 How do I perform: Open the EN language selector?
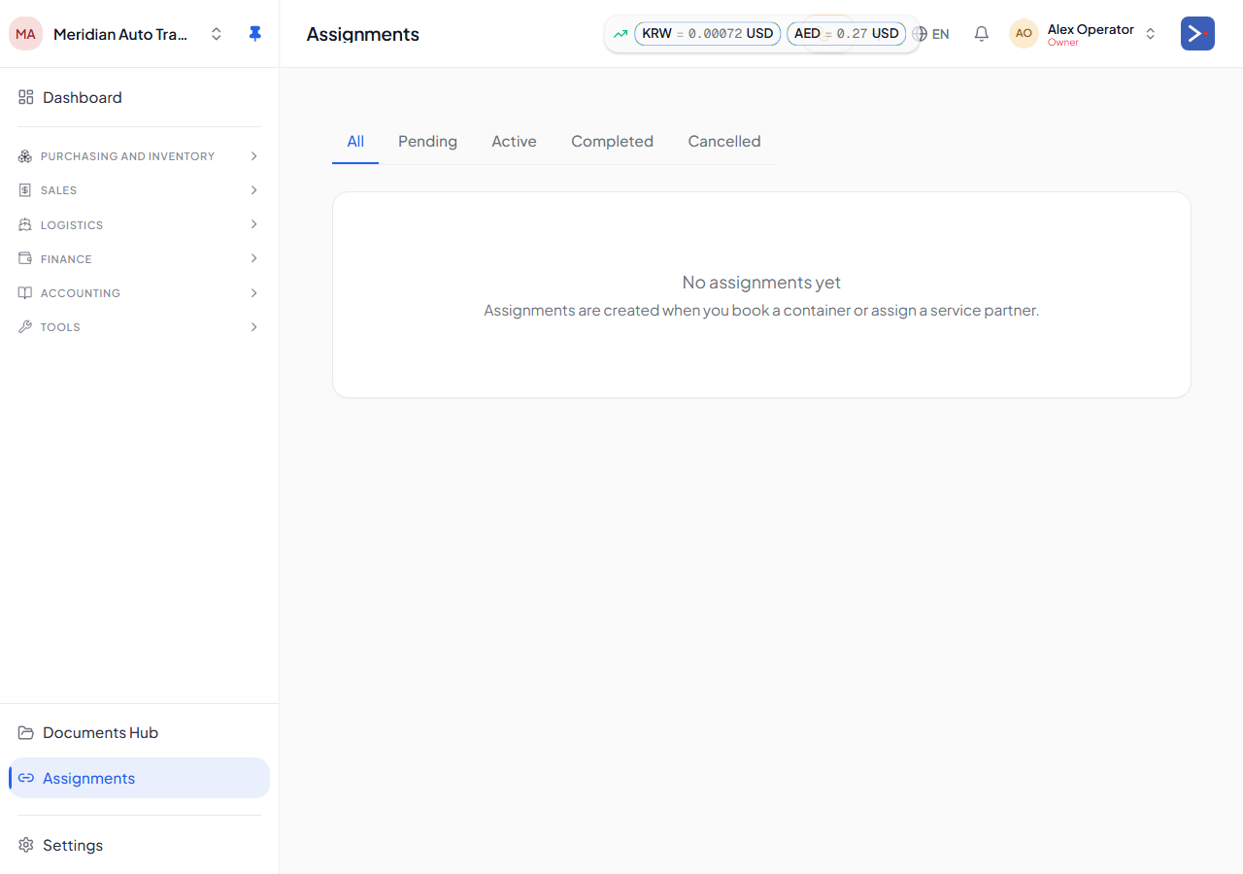coord(931,34)
